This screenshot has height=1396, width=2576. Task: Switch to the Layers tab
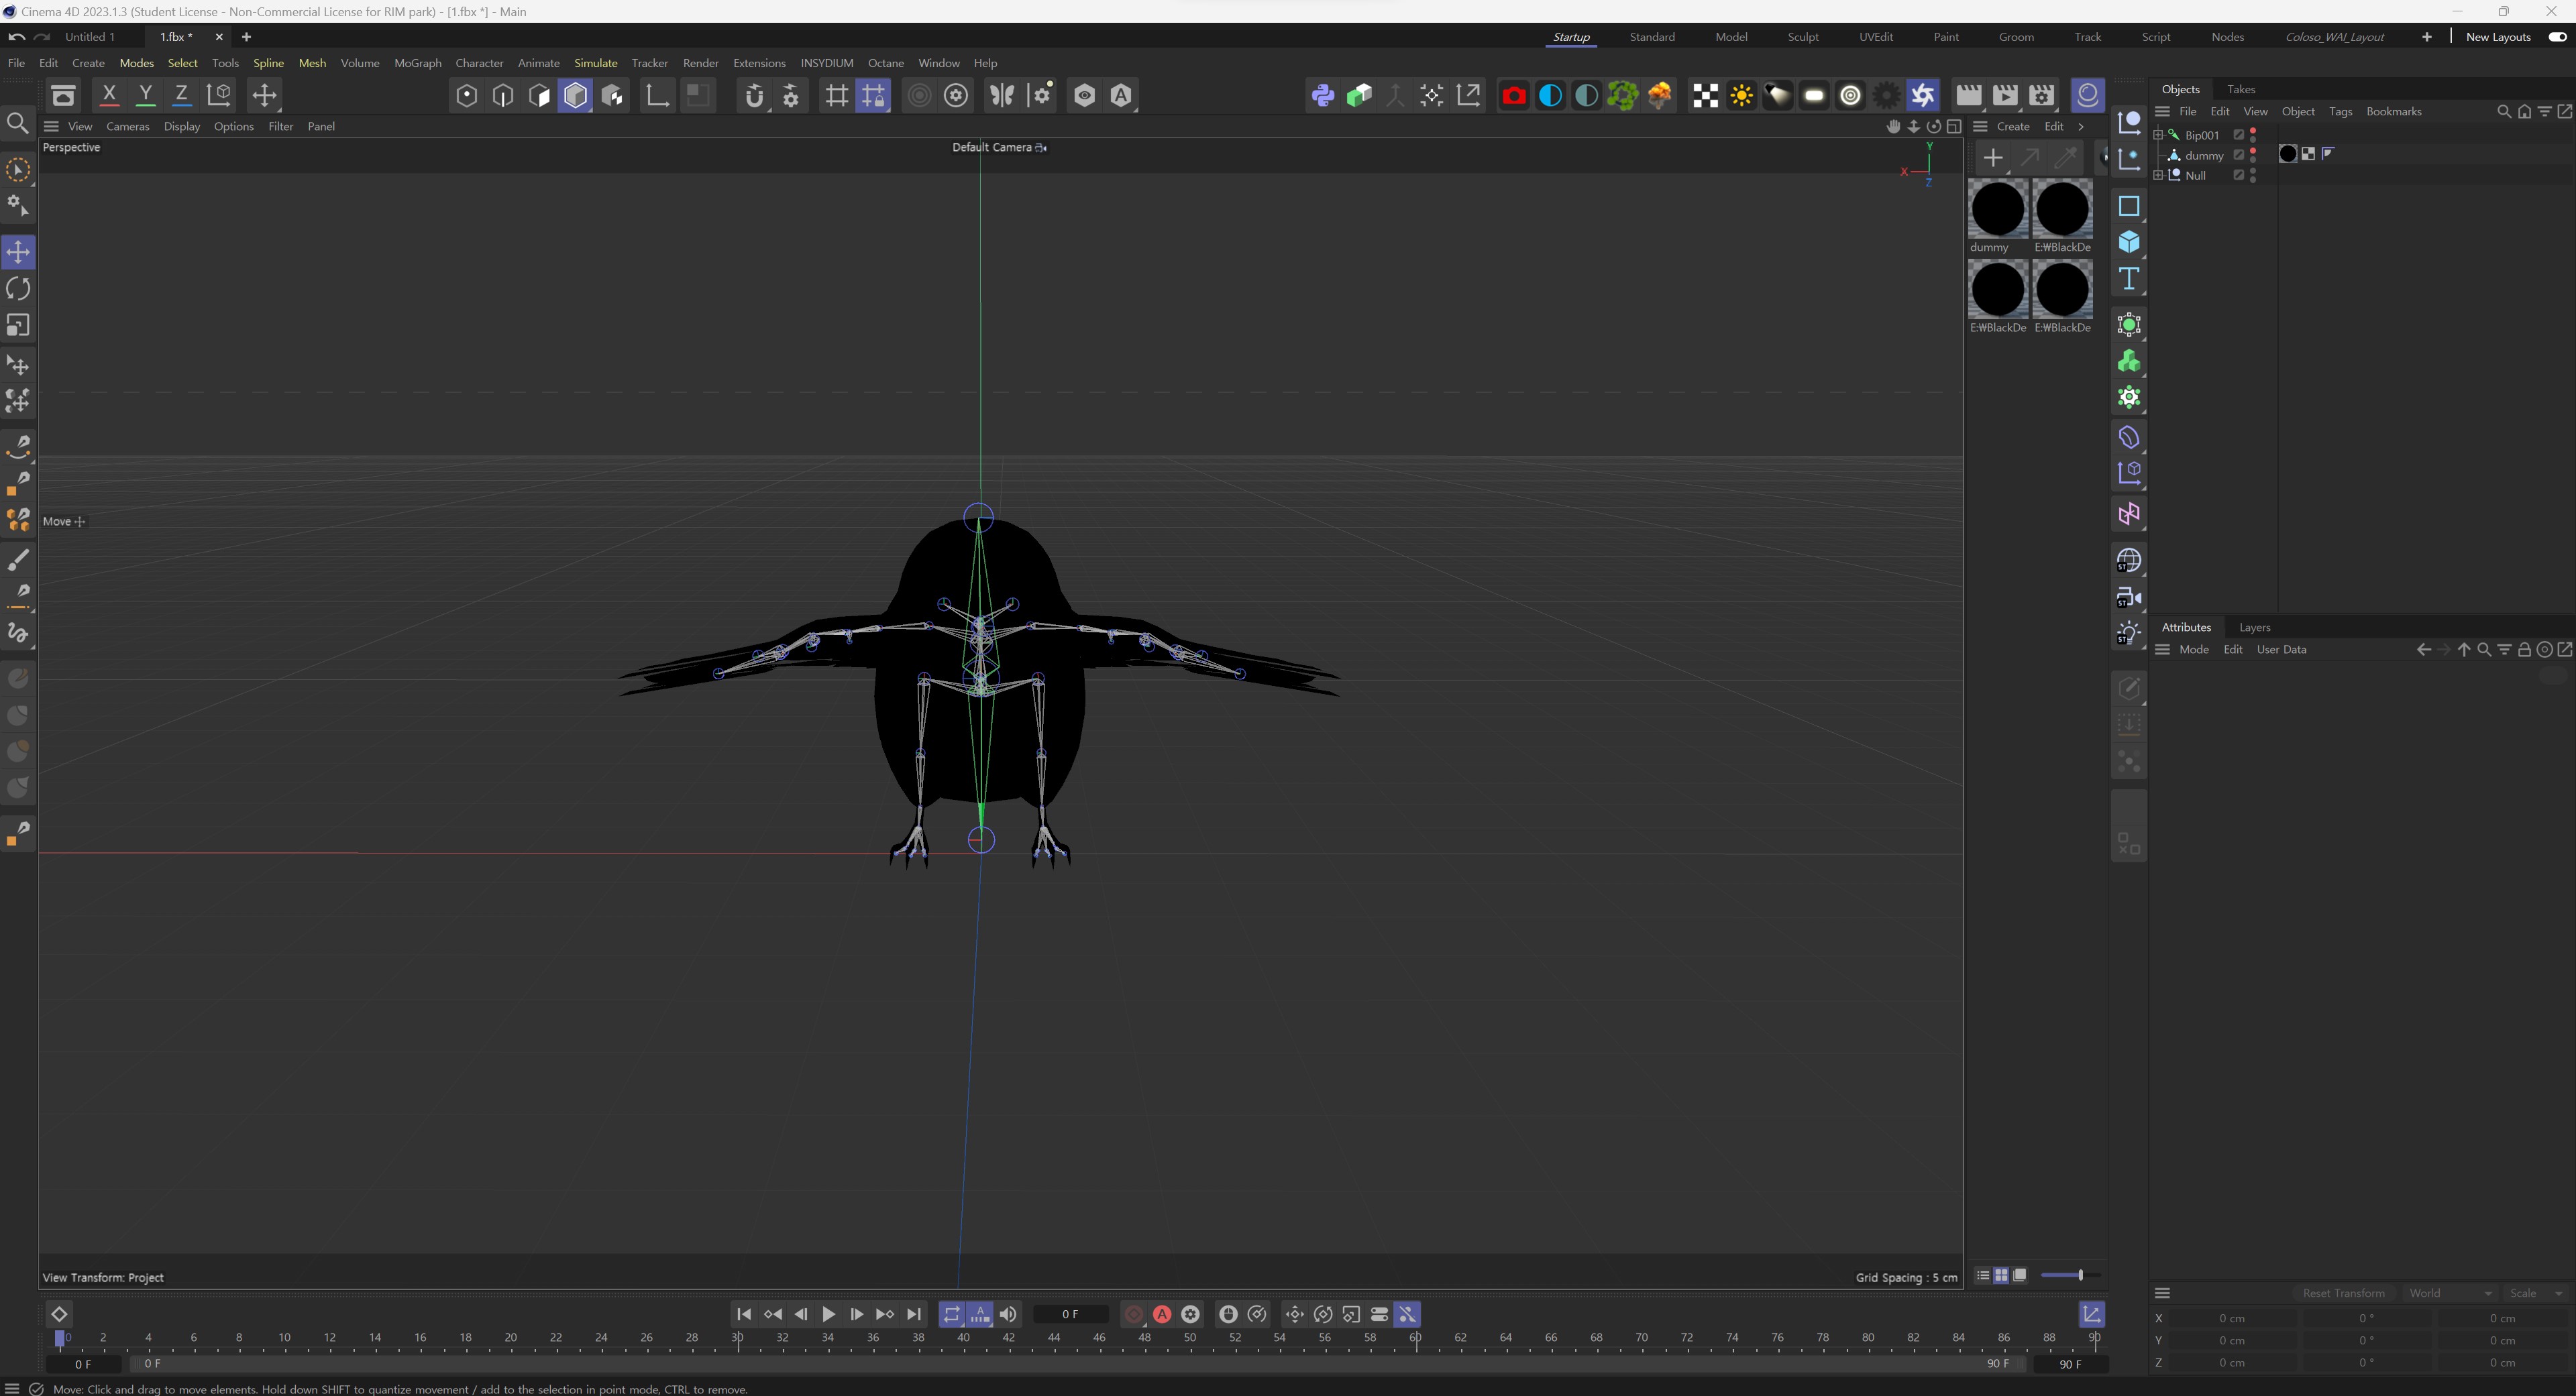tap(2254, 628)
